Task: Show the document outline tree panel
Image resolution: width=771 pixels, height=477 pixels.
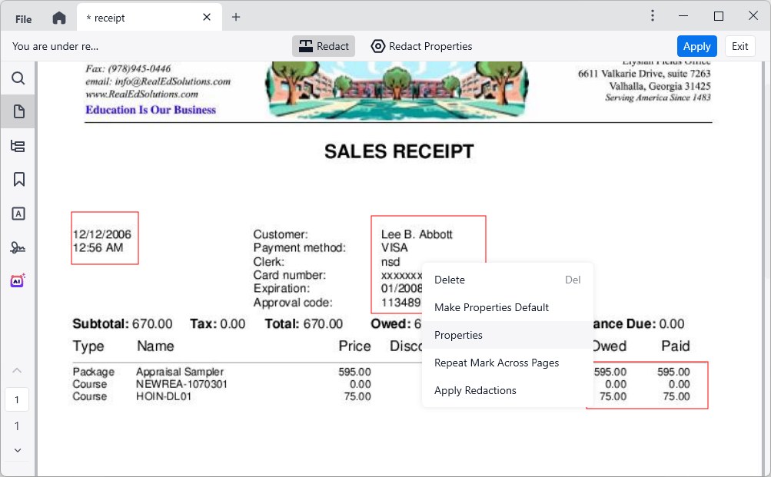Action: tap(18, 146)
